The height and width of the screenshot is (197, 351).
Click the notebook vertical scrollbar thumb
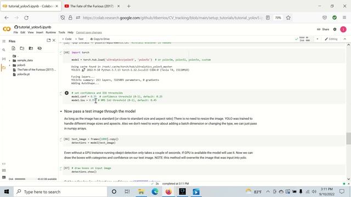(x=348, y=138)
